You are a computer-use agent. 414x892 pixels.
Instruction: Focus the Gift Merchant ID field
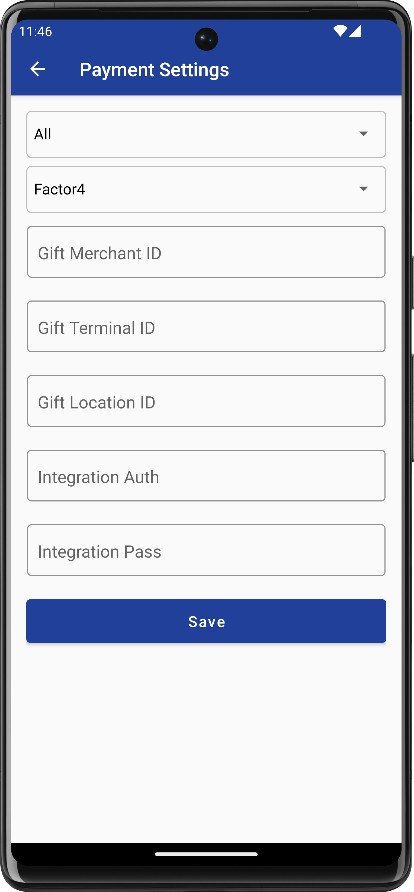pyautogui.click(x=206, y=252)
